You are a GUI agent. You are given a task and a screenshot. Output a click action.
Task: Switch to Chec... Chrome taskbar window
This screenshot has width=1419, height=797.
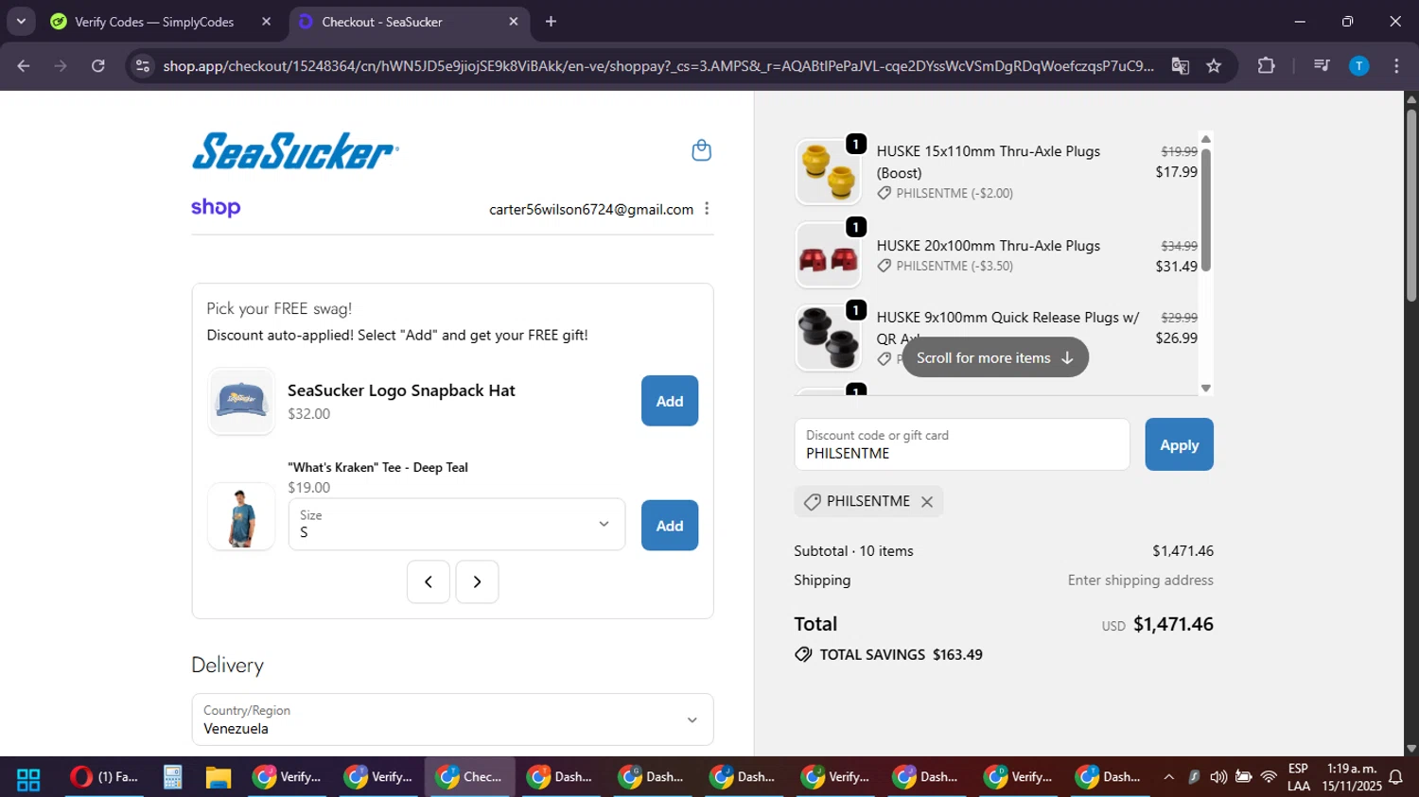point(470,777)
